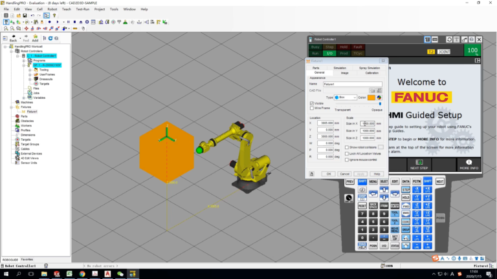Click the restart icon in Robot Controller1 title

pyautogui.click(x=449, y=39)
